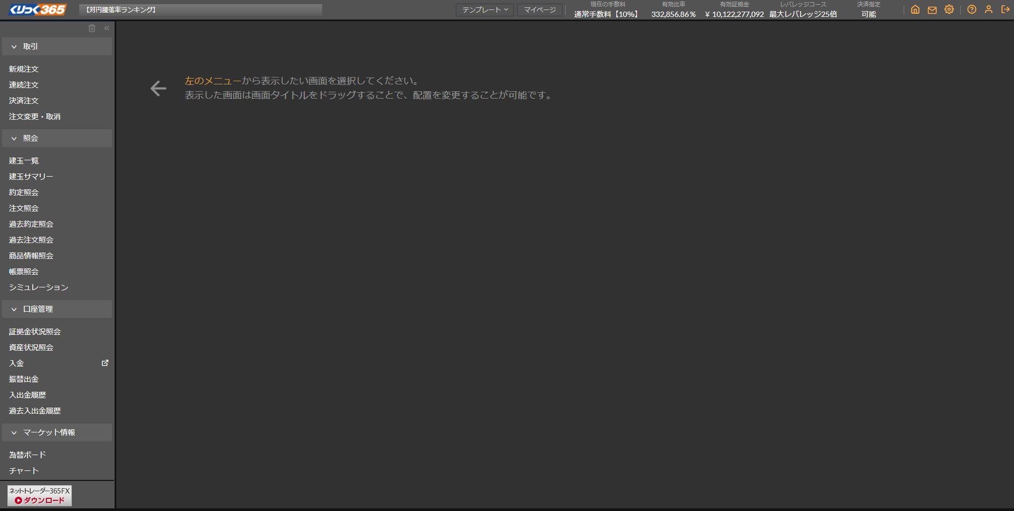
Task: Open 過去入出金履歴 screen
Action: tap(35, 411)
